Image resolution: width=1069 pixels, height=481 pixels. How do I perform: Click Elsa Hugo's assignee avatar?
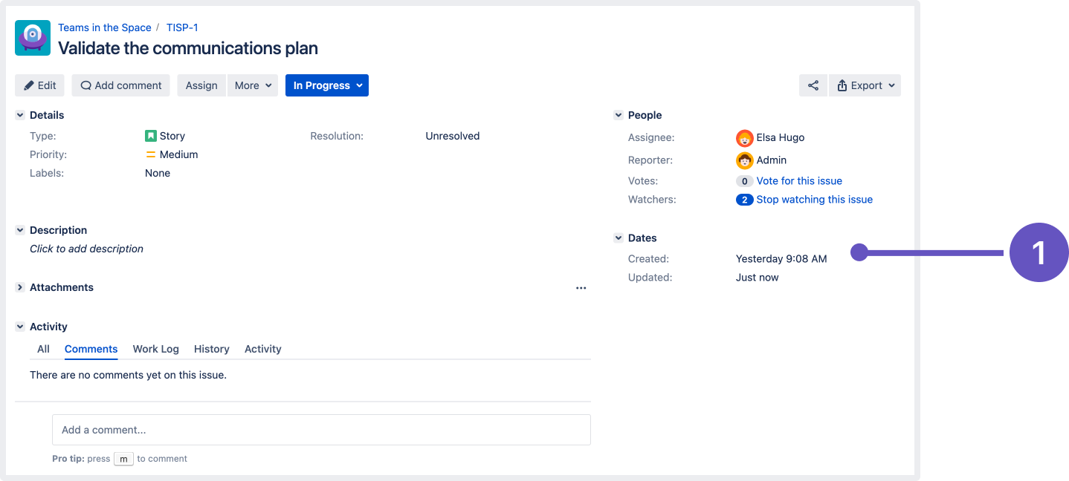(744, 138)
